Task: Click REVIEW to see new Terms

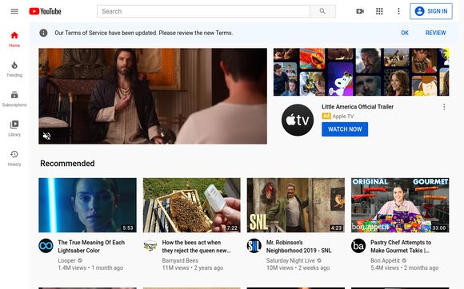Action: click(x=435, y=33)
